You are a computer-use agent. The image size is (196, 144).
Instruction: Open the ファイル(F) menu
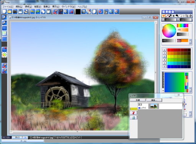[x=8, y=7]
